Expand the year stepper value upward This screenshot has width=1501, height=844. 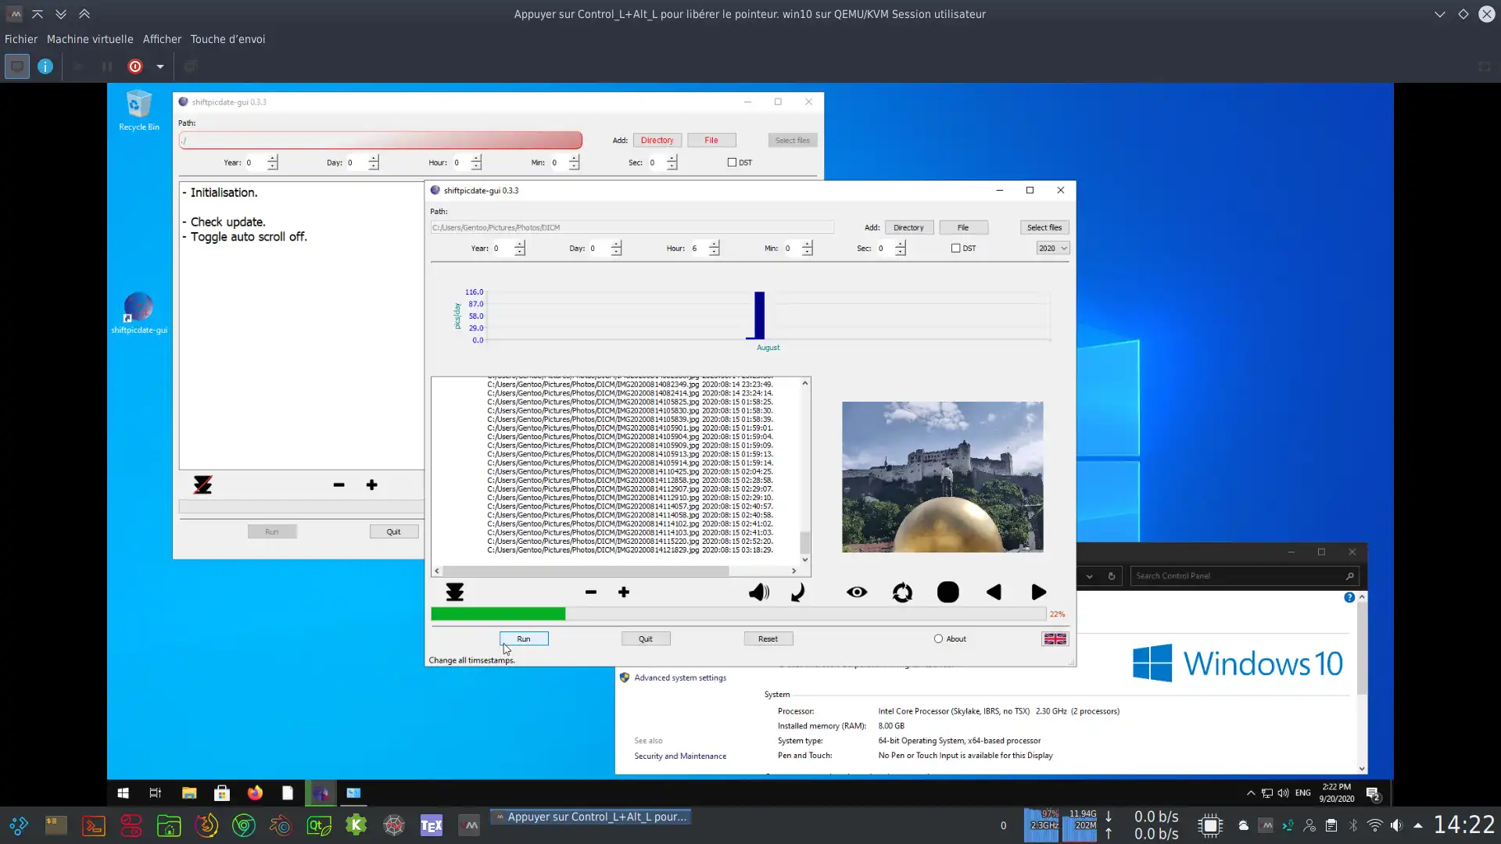[x=520, y=243]
